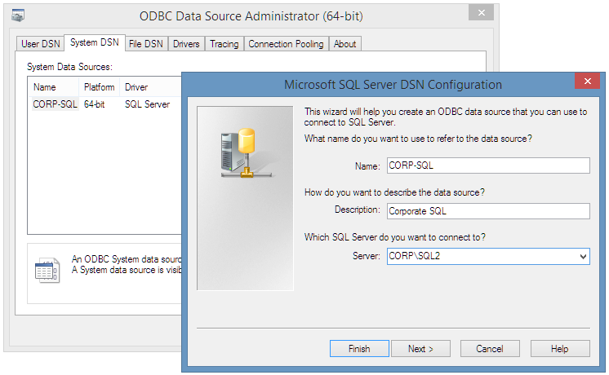This screenshot has width=609, height=375.
Task: Cancel the DSN configuration wizard
Action: (x=489, y=348)
